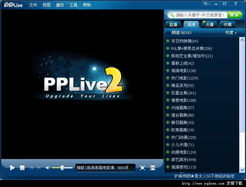Stop playback with the Stop button
Image resolution: width=246 pixels, height=187 pixels.
point(22,168)
